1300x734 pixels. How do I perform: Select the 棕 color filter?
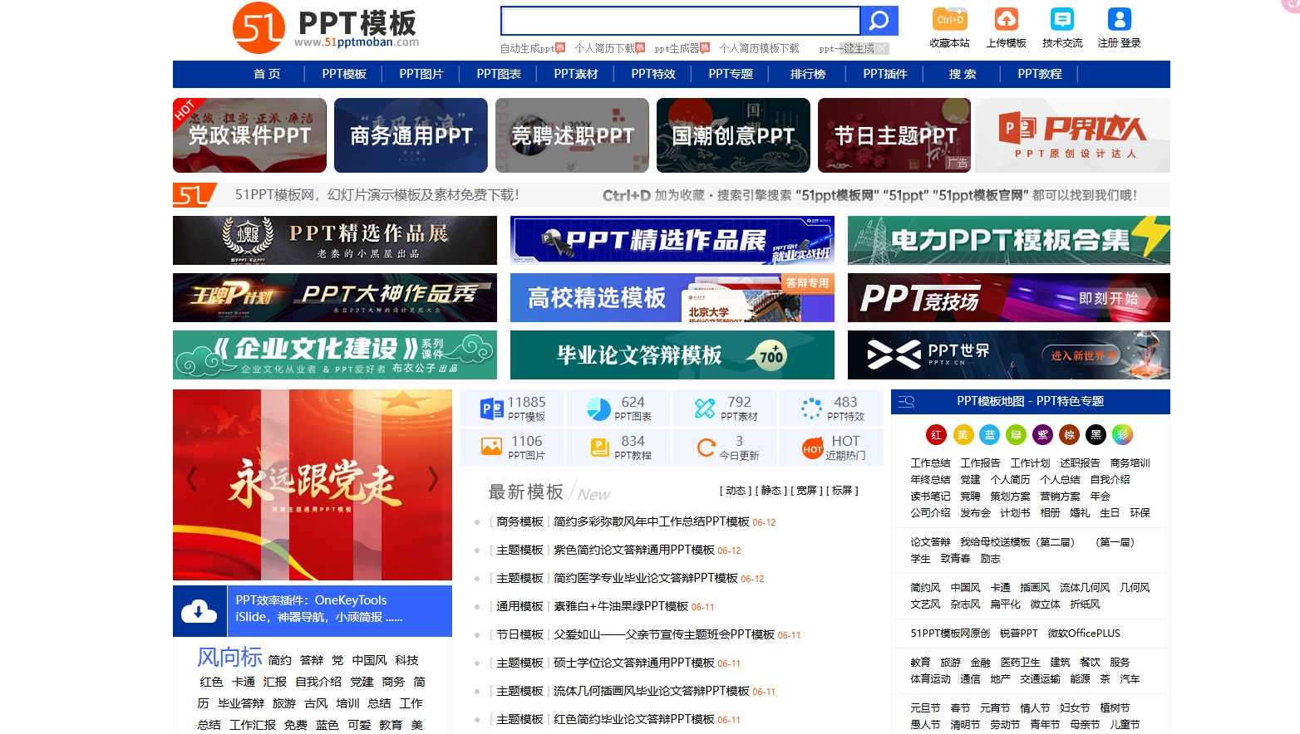click(x=1069, y=434)
